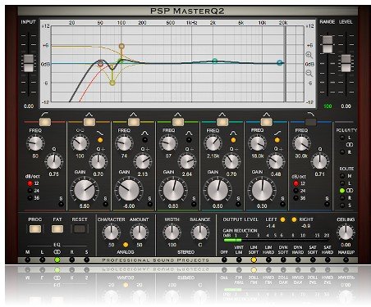
Task: Click the bell filter type LED of the 2.15k band
Action: tap(233, 140)
